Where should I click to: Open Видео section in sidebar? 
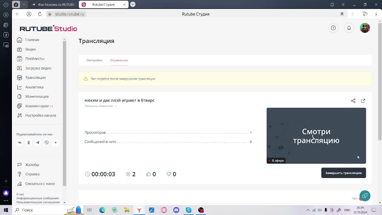[30, 49]
